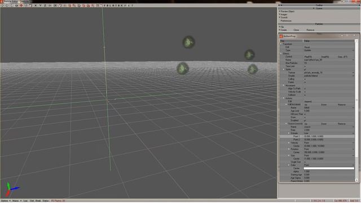361x203 pixels.
Task: Open the File menu under Particles
Action: [x=282, y=27]
